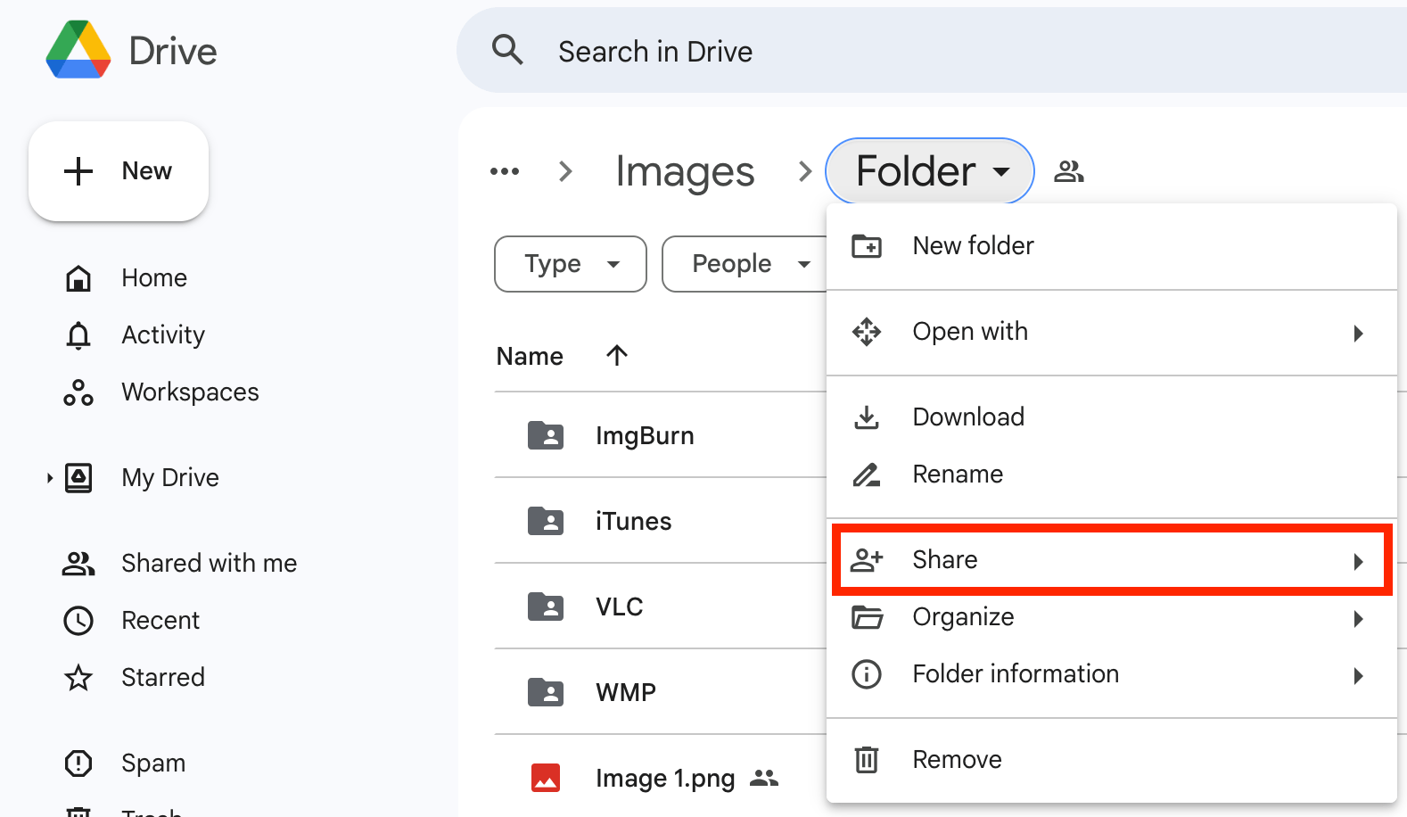Screen dimensions: 1407x817
Task: Click the search magnifier icon
Action: (x=507, y=50)
